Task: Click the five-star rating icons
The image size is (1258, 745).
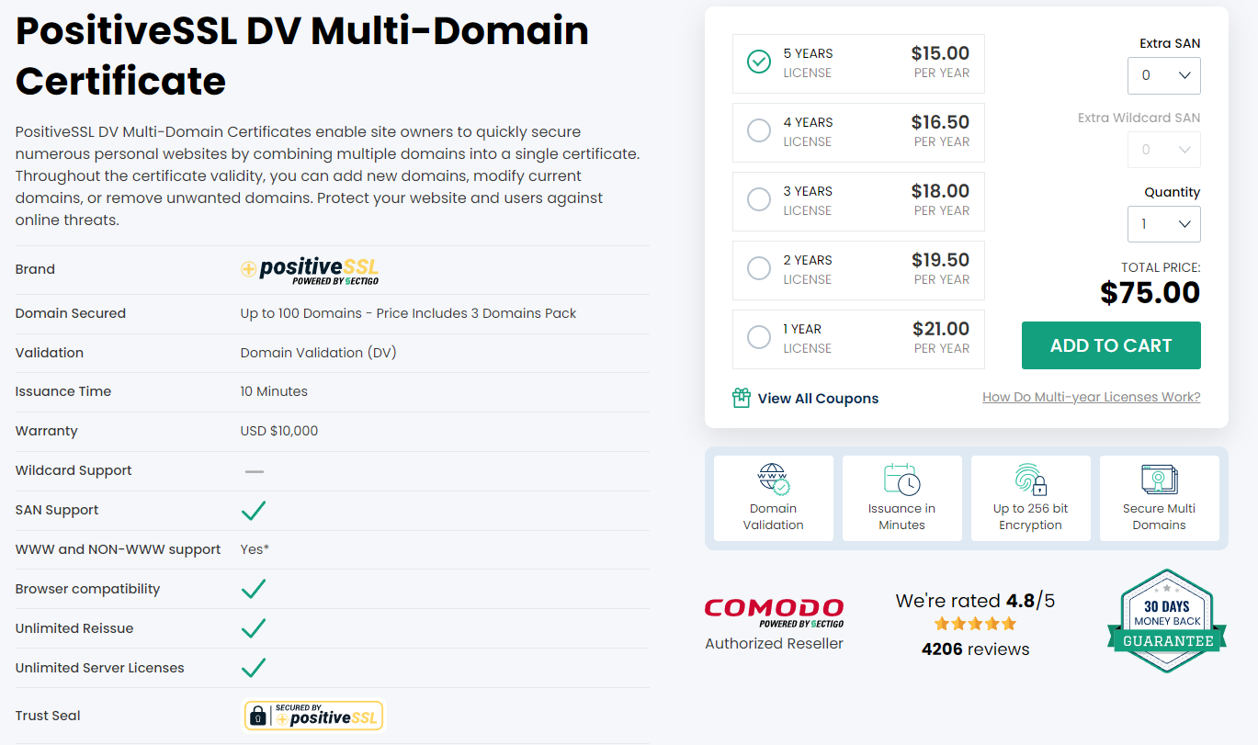Action: click(x=975, y=625)
